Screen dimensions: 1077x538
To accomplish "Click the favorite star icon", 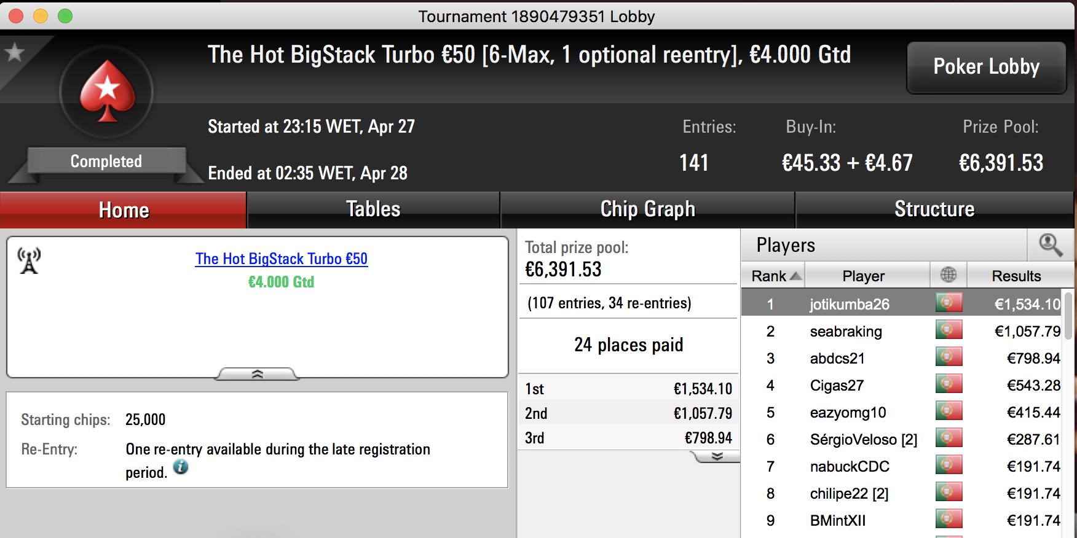I will coord(14,53).
